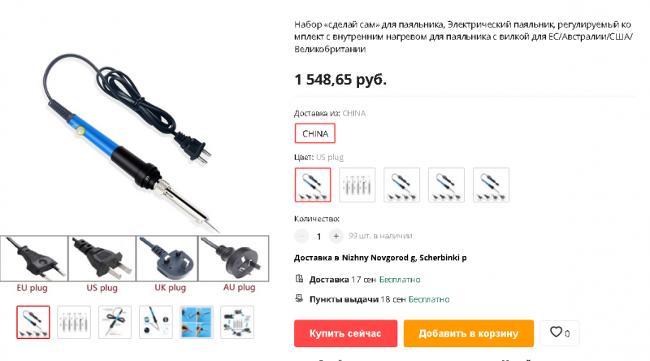The width and height of the screenshot is (650, 361).
Task: Click the quantity field showing 1
Action: pos(318,237)
